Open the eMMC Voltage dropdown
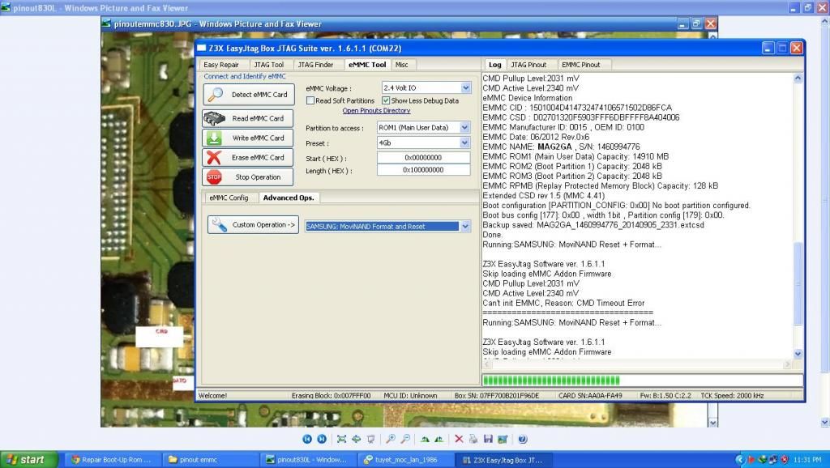This screenshot has height=468, width=830. [465, 87]
